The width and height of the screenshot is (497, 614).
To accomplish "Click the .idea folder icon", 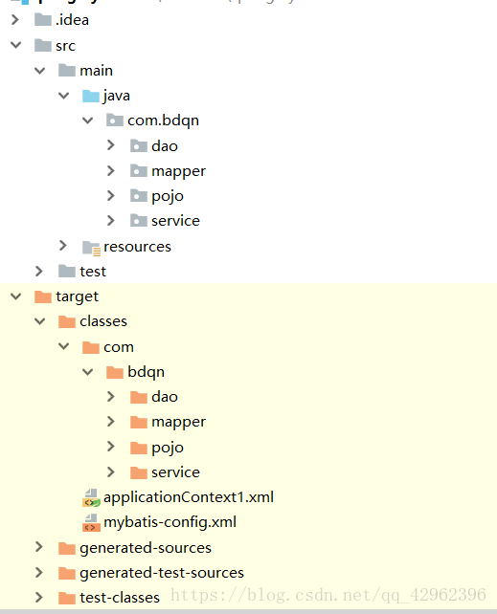I will pyautogui.click(x=43, y=19).
